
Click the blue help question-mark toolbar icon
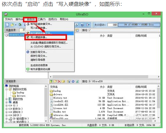[82, 25]
